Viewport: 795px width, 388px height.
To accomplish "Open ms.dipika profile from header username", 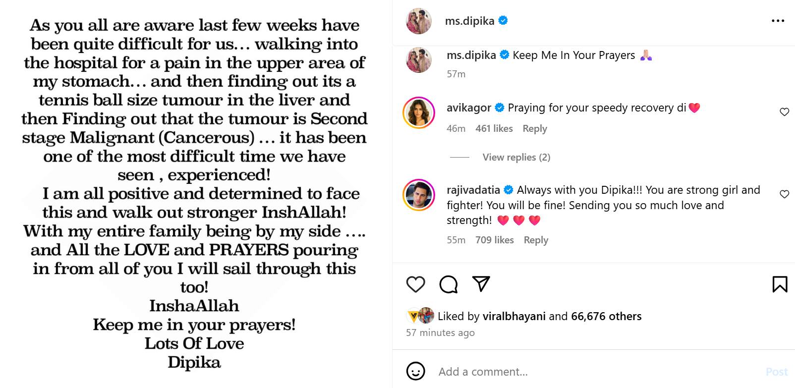I will [469, 21].
